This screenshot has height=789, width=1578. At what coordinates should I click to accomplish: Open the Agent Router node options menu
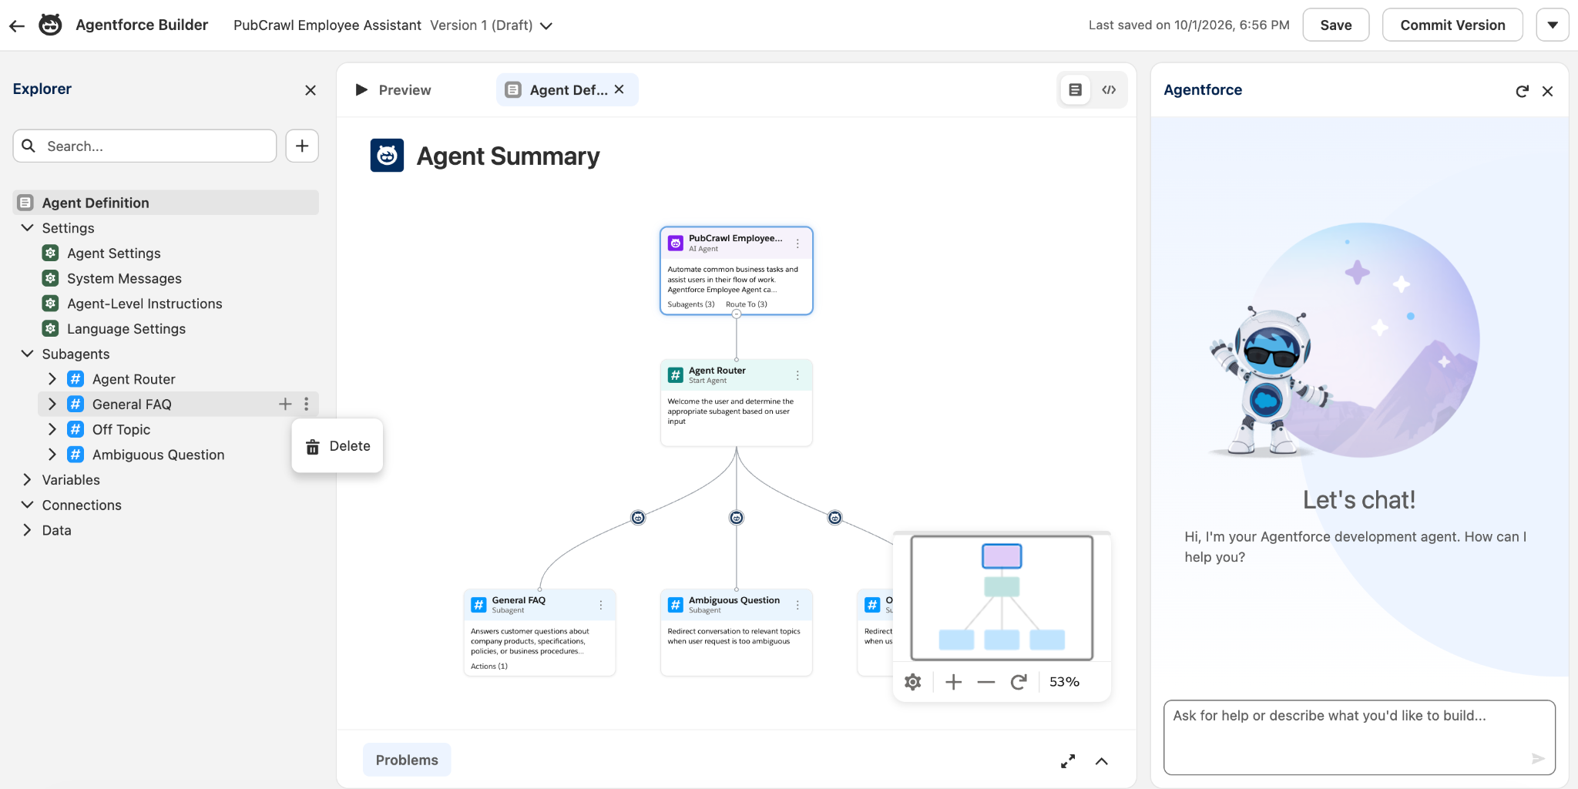point(797,375)
